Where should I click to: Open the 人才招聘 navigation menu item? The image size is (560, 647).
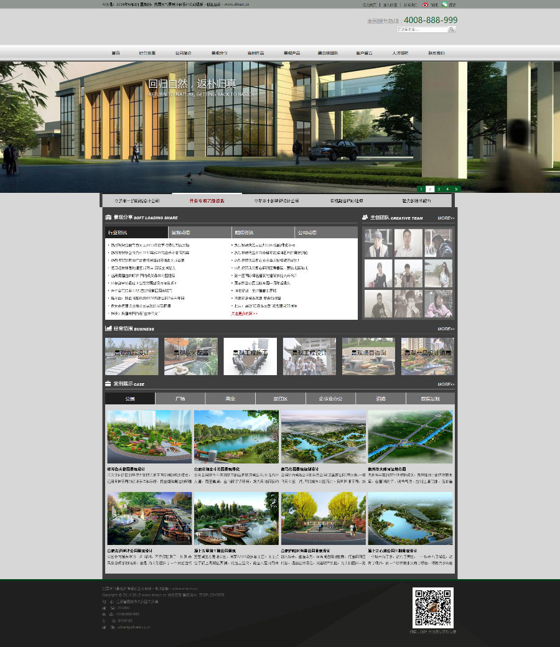click(400, 53)
